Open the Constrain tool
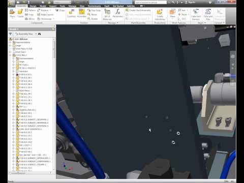Screen dimensions: 244x183 (x=71, y=13)
